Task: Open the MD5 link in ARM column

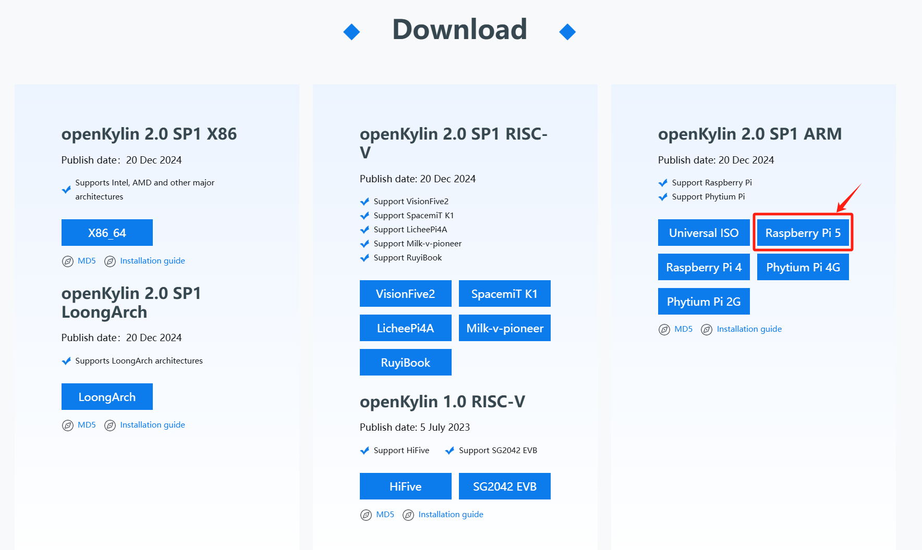Action: click(x=683, y=329)
